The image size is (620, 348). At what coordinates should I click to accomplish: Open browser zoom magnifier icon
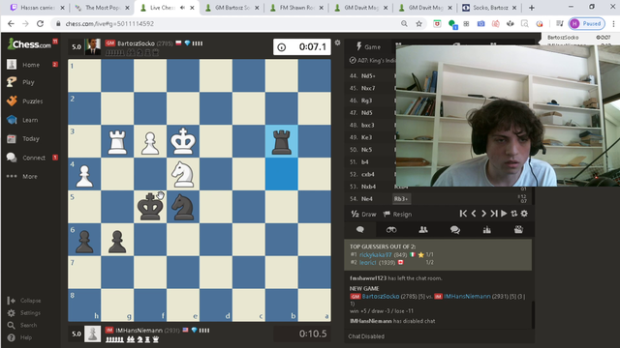[x=404, y=23]
